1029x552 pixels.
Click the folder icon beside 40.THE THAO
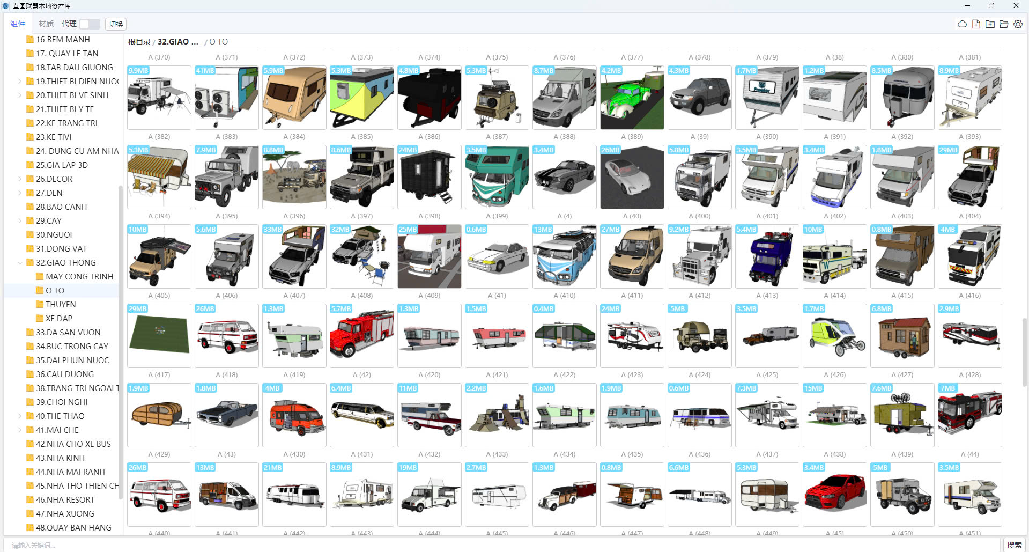pos(30,416)
